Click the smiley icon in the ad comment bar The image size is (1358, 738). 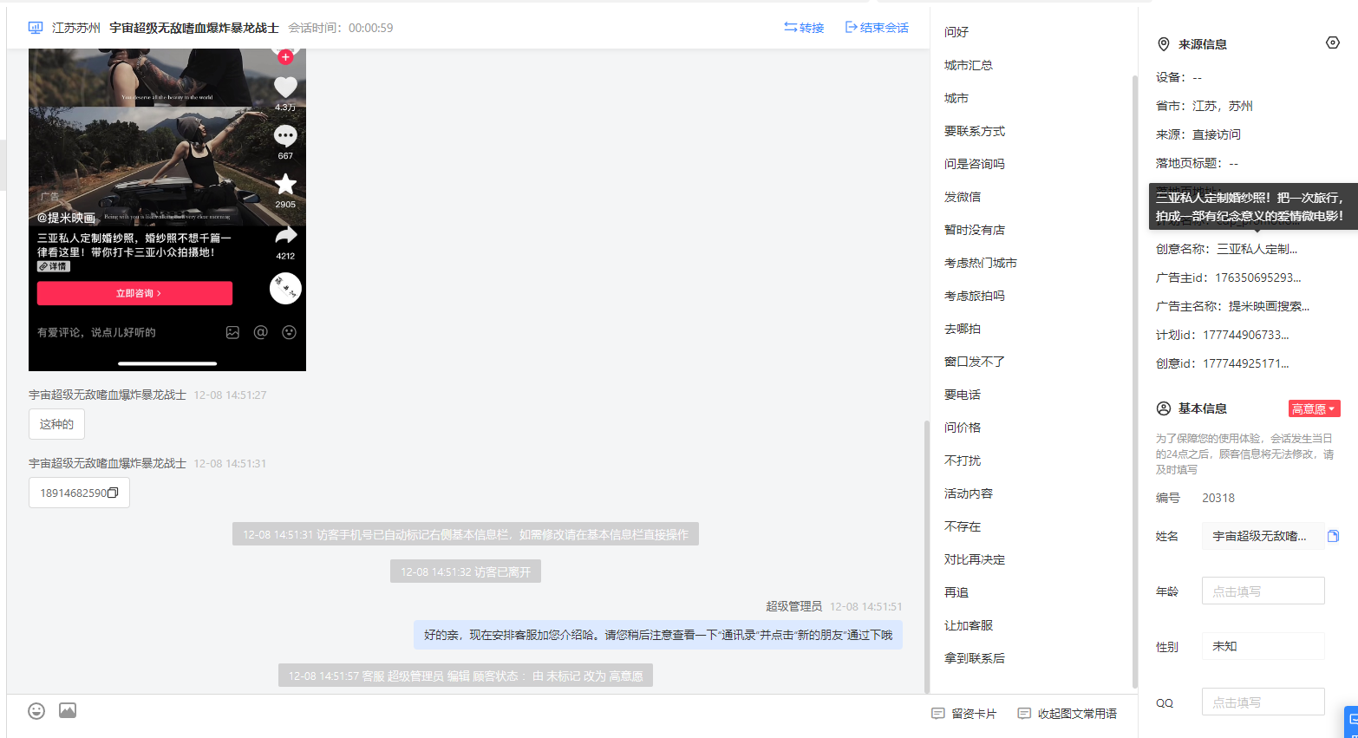pos(290,332)
